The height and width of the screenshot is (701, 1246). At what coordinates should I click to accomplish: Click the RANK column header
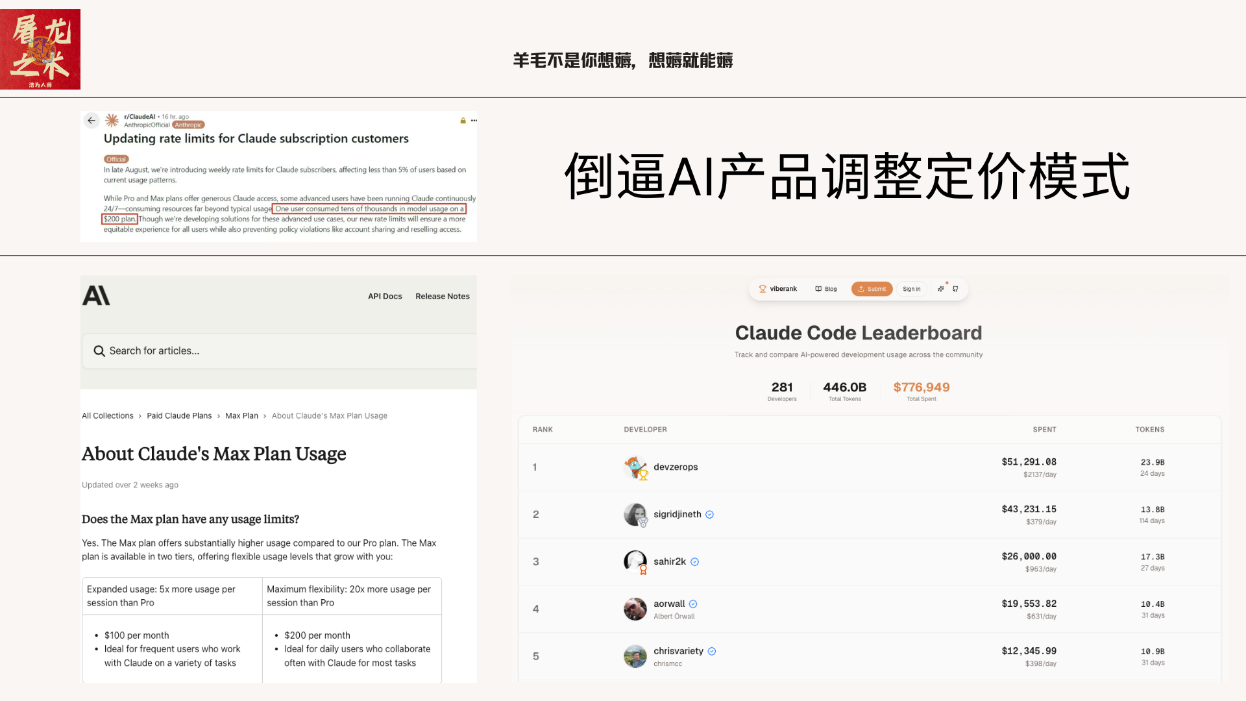coord(543,430)
